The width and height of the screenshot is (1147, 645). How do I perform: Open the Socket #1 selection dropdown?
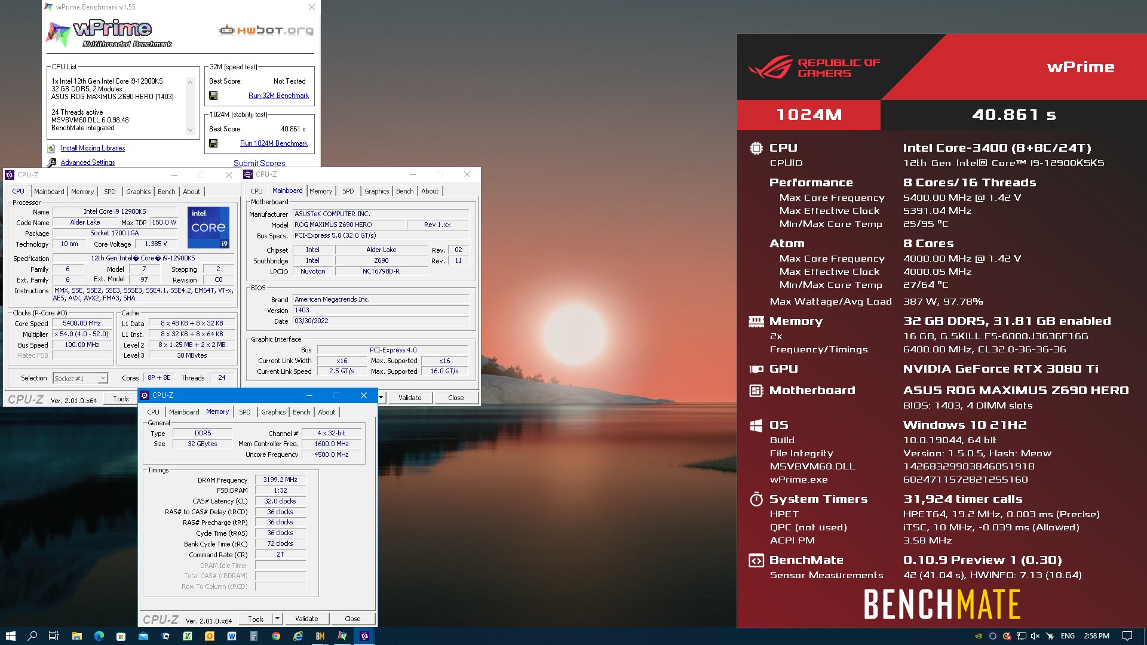pyautogui.click(x=103, y=379)
